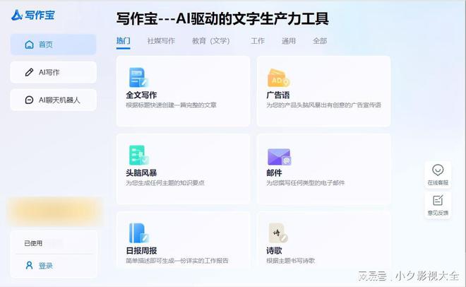Viewport: 466px width, 287px height.
Task: Go to 首页 in the sidebar
Action: pos(53,45)
